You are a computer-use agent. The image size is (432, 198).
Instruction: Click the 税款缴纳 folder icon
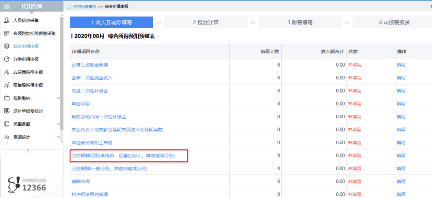[x=7, y=98]
